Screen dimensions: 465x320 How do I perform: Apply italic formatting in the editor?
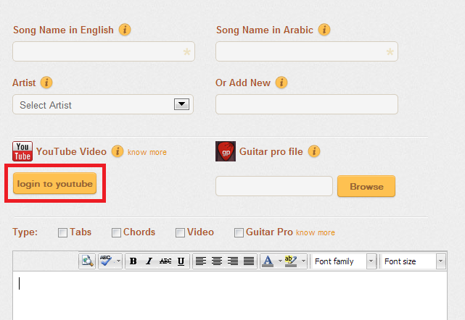point(149,261)
